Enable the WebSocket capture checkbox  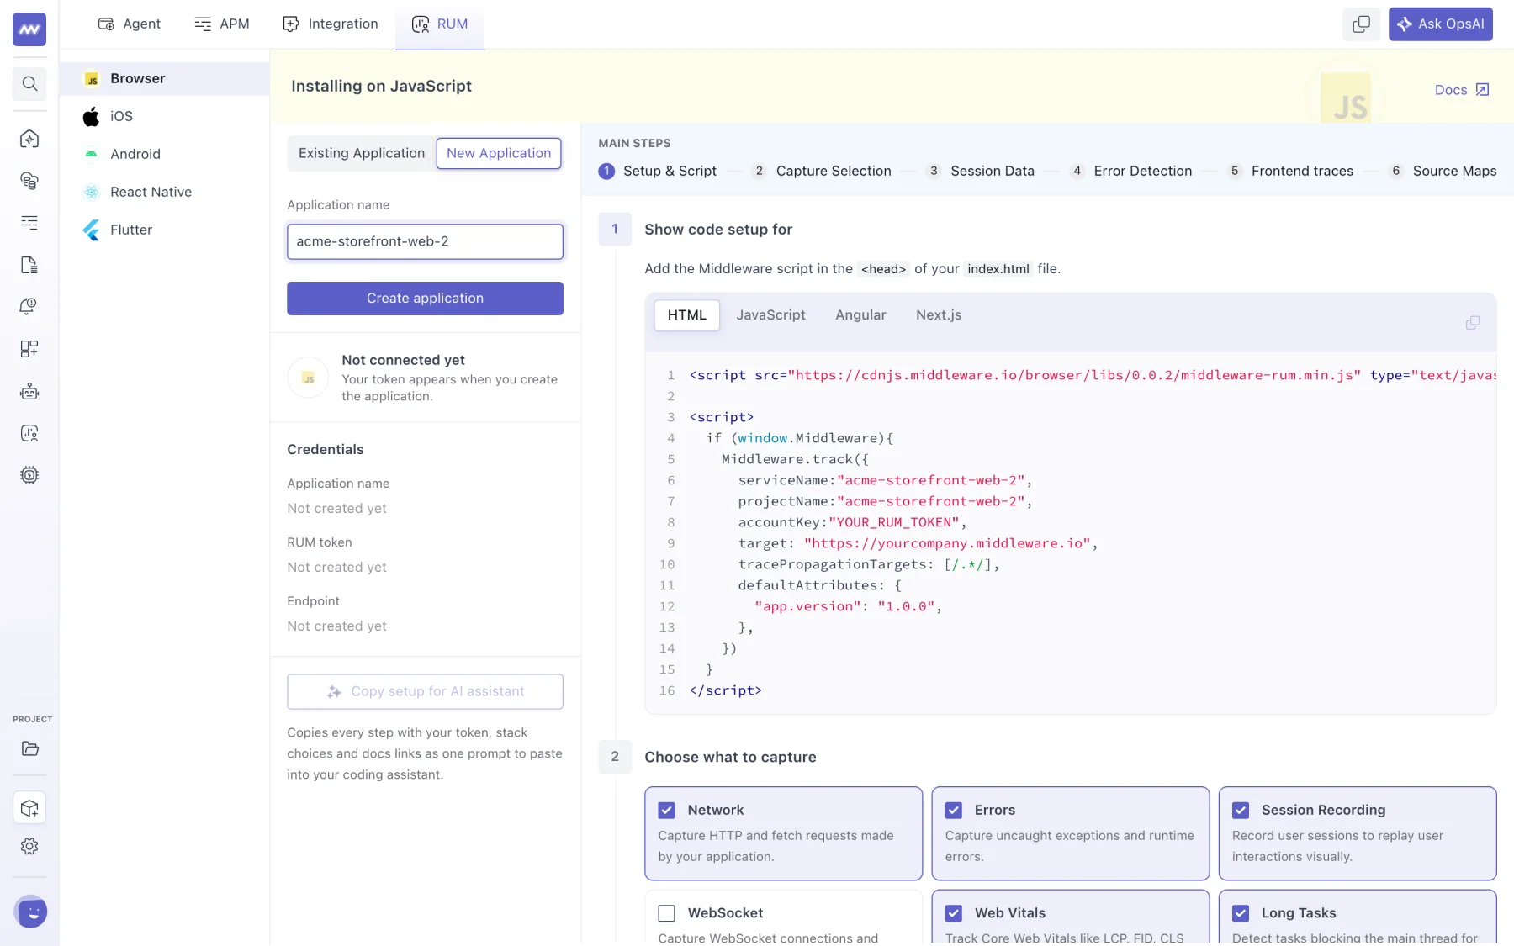tap(667, 913)
